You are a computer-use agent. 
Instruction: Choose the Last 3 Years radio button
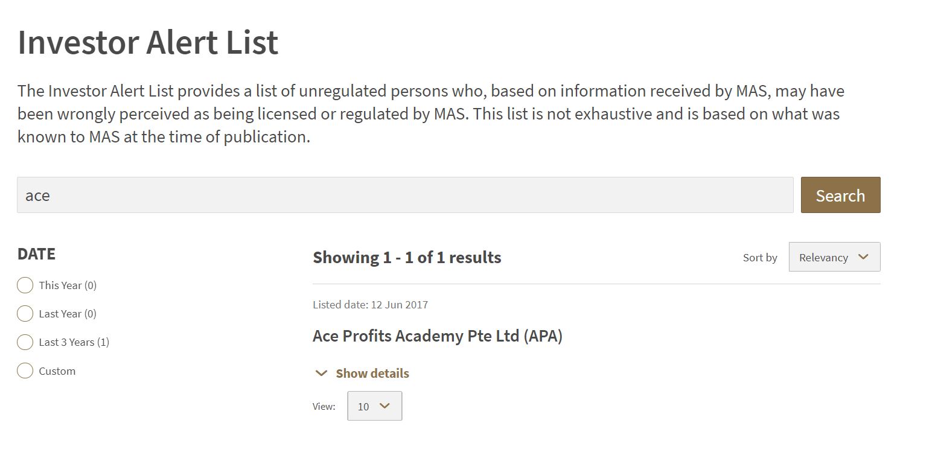(25, 342)
